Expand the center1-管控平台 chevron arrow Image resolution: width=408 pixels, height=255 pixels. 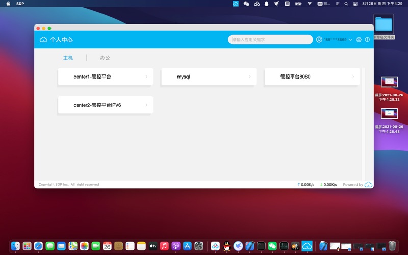(x=146, y=77)
